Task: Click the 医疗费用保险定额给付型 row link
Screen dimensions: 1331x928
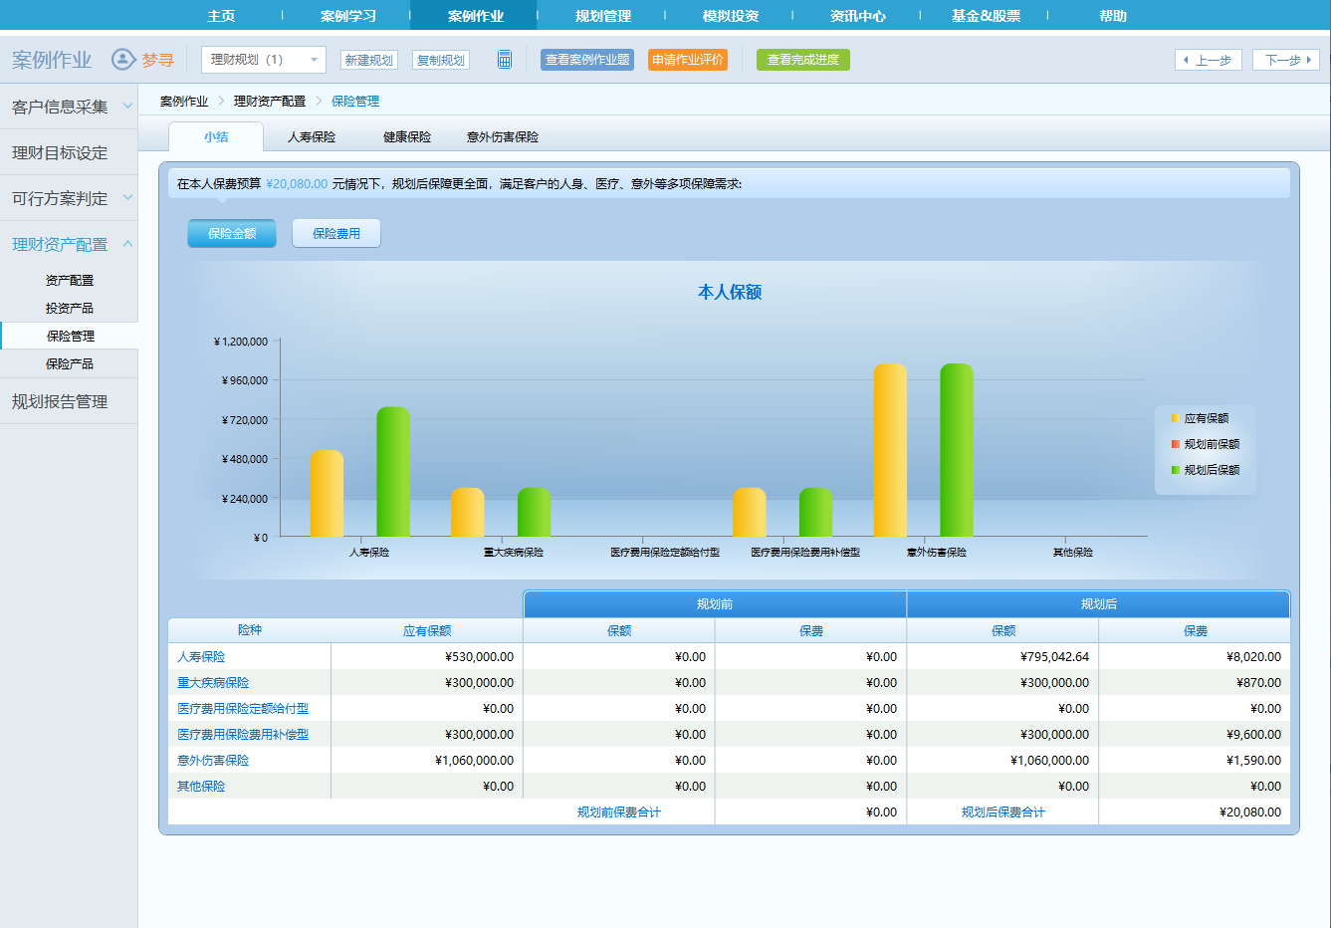Action: [x=243, y=709]
